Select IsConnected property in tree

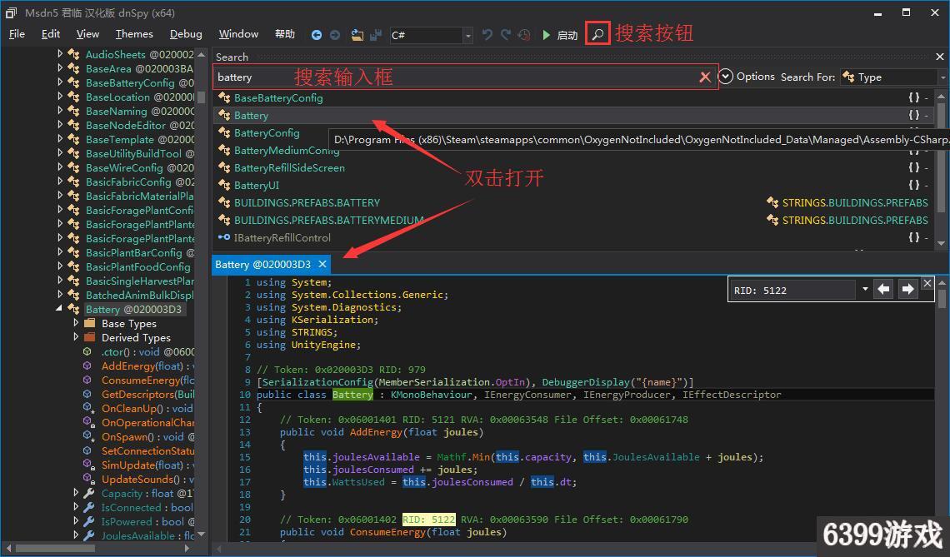pos(147,507)
